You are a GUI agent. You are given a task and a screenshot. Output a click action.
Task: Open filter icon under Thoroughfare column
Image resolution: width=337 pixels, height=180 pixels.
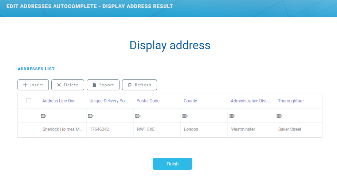point(279,116)
